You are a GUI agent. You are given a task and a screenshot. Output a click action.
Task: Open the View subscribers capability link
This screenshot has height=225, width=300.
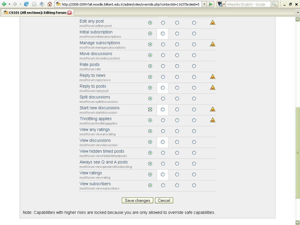95,184
